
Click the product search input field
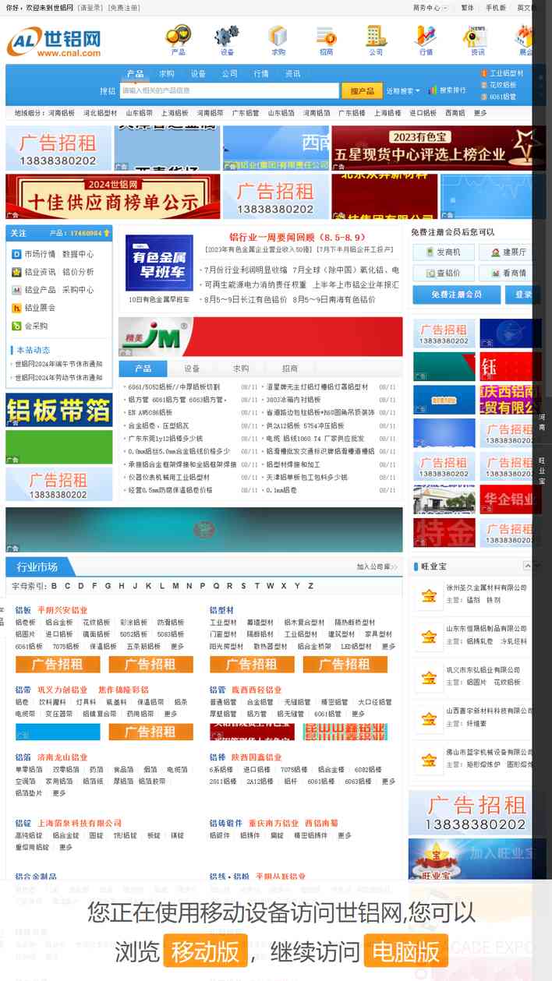pos(229,90)
